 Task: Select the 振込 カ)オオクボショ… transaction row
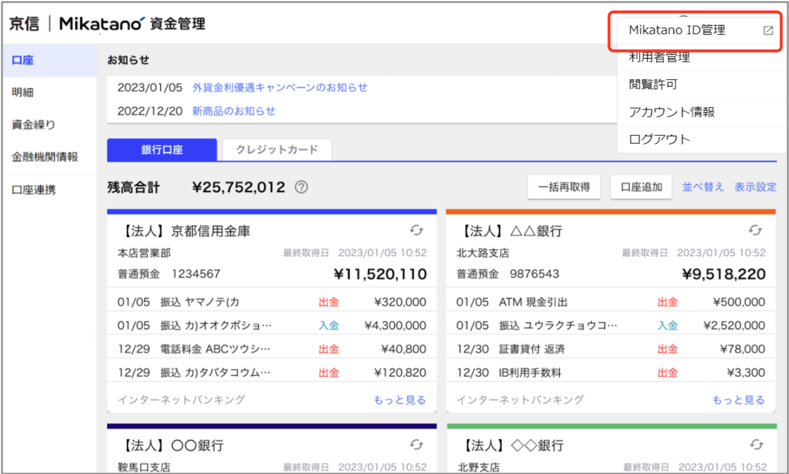click(272, 326)
